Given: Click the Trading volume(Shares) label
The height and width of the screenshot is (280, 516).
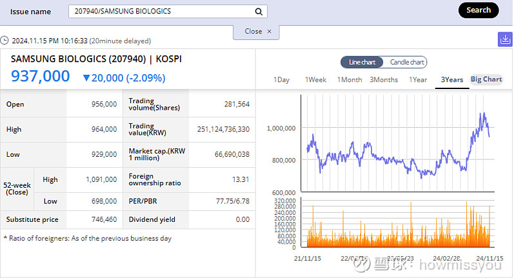Looking at the screenshot, I should (x=154, y=105).
